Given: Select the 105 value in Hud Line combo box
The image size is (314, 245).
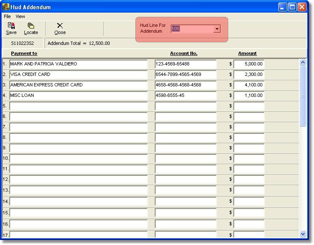Looking at the screenshot, I should coord(192,29).
